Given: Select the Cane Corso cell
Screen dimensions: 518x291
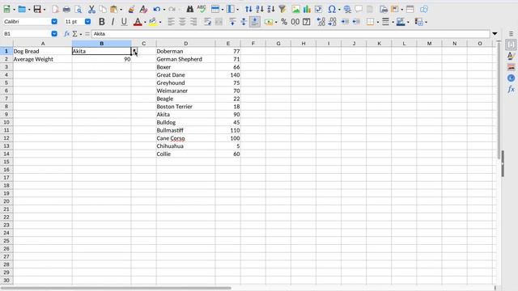Looking at the screenshot, I should [x=185, y=138].
